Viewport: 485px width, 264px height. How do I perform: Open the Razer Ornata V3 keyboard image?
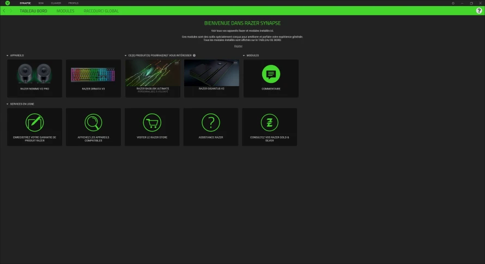click(x=93, y=75)
